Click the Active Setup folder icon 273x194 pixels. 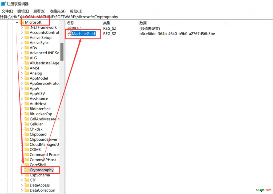pos(27,37)
